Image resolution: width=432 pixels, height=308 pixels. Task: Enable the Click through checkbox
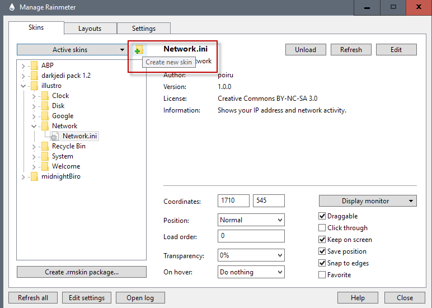(x=322, y=228)
